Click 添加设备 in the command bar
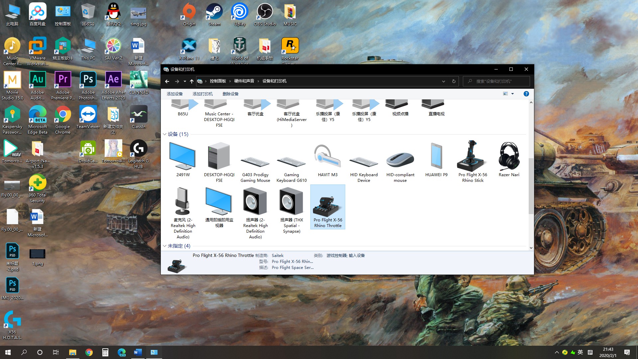The width and height of the screenshot is (638, 359). pos(174,94)
